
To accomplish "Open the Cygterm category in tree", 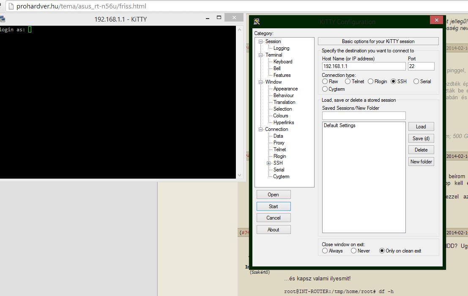I will (x=281, y=177).
